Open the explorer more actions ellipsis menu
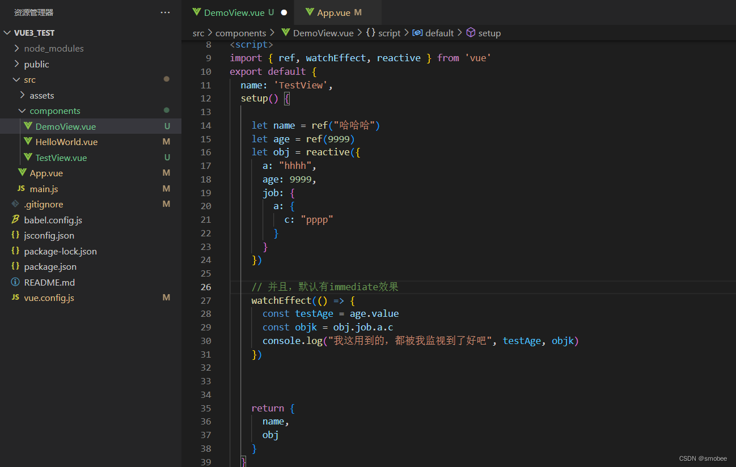The width and height of the screenshot is (736, 467). pyautogui.click(x=165, y=12)
